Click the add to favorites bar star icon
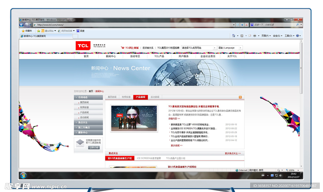This screenshot has height=192, width=323. (38, 31)
